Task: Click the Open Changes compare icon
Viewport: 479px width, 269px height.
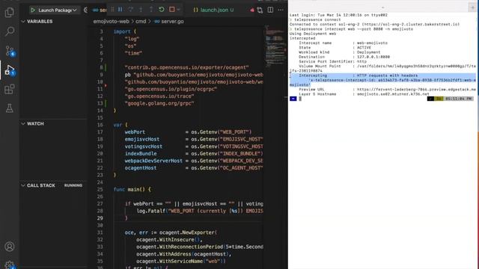Action: 260,10
